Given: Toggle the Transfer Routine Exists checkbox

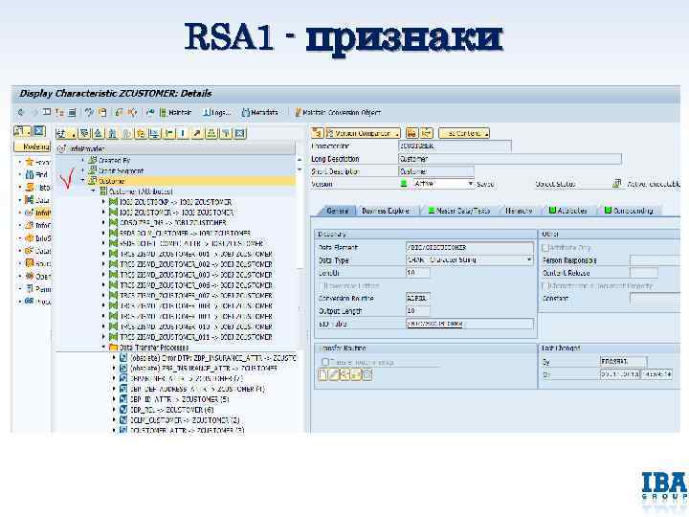Looking at the screenshot, I should [x=325, y=362].
